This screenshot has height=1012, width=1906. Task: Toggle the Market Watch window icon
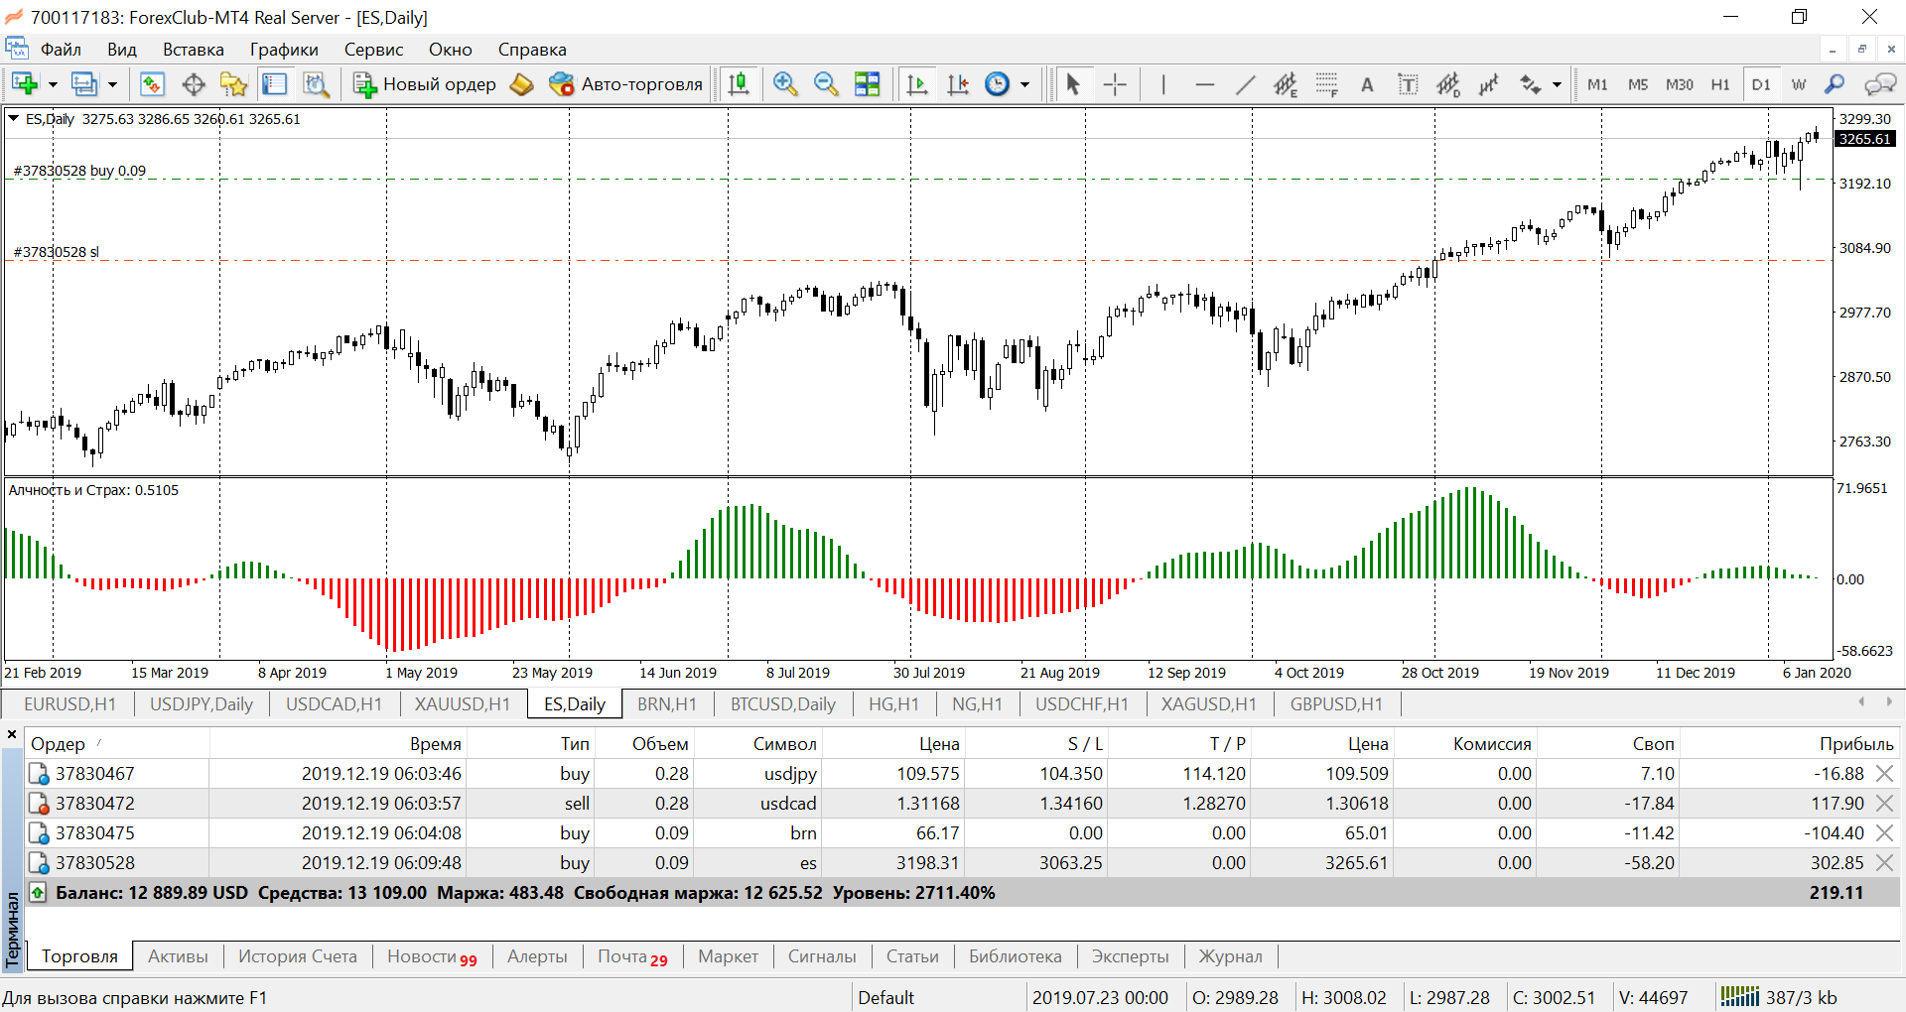click(152, 84)
